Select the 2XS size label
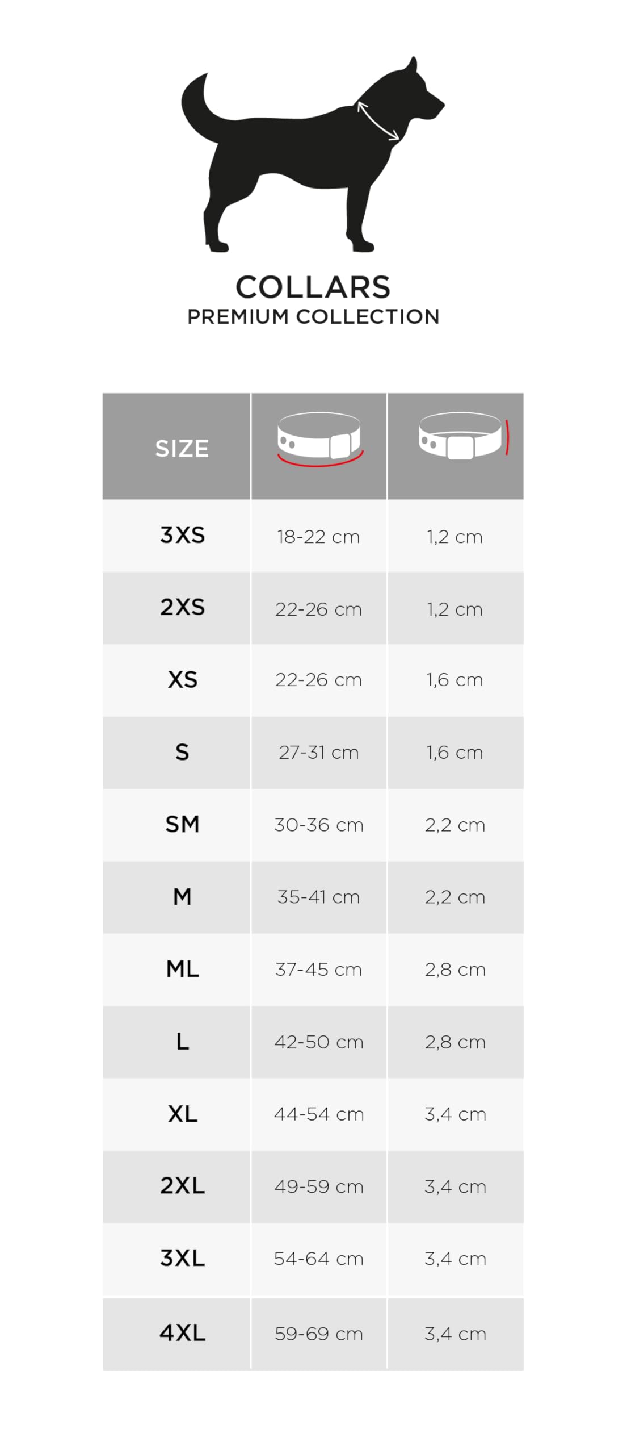The height and width of the screenshot is (1454, 627). pos(182,607)
